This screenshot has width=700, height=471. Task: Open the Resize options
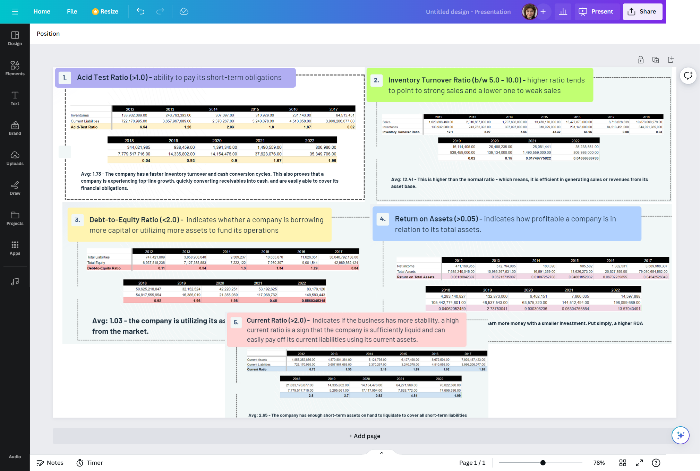[105, 11]
